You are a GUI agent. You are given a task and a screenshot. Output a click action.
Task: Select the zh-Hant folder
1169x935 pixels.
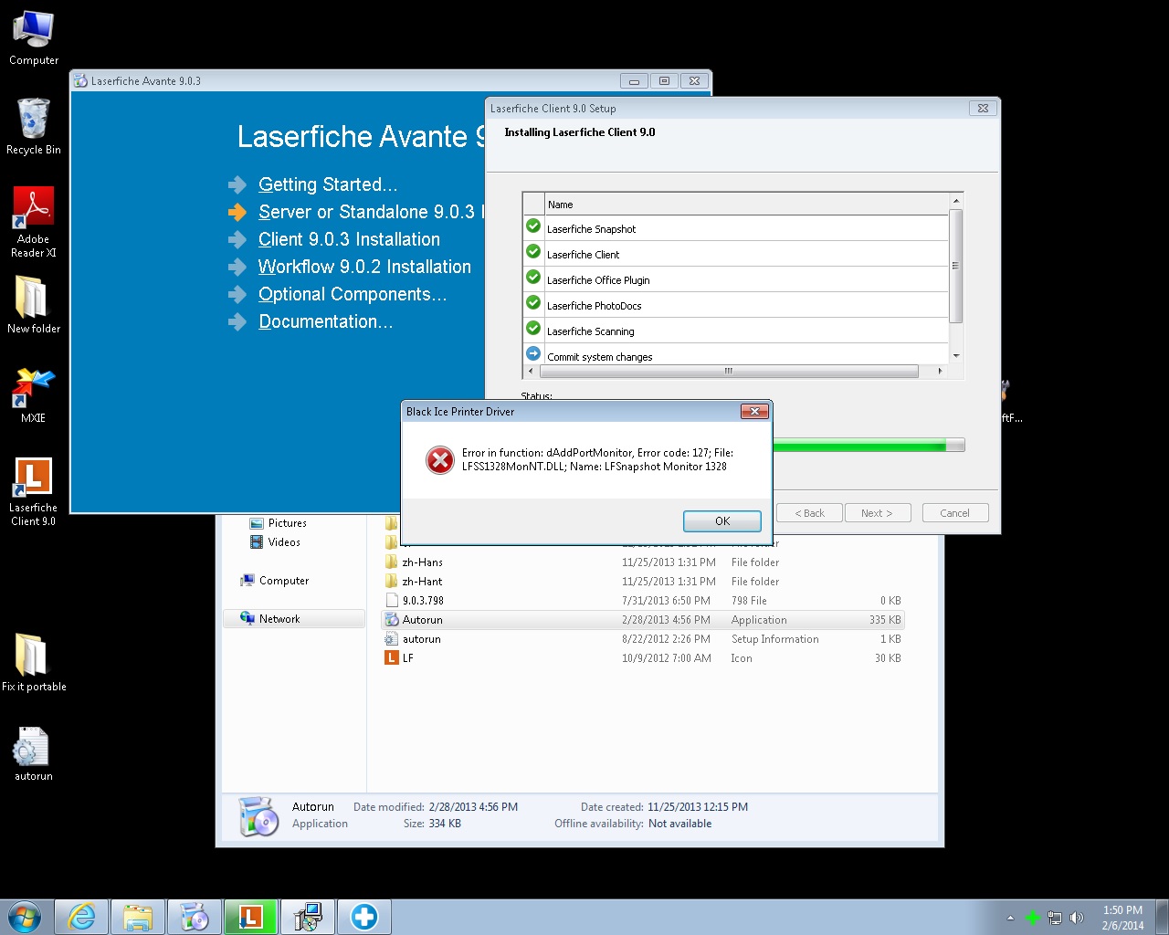tap(643, 582)
